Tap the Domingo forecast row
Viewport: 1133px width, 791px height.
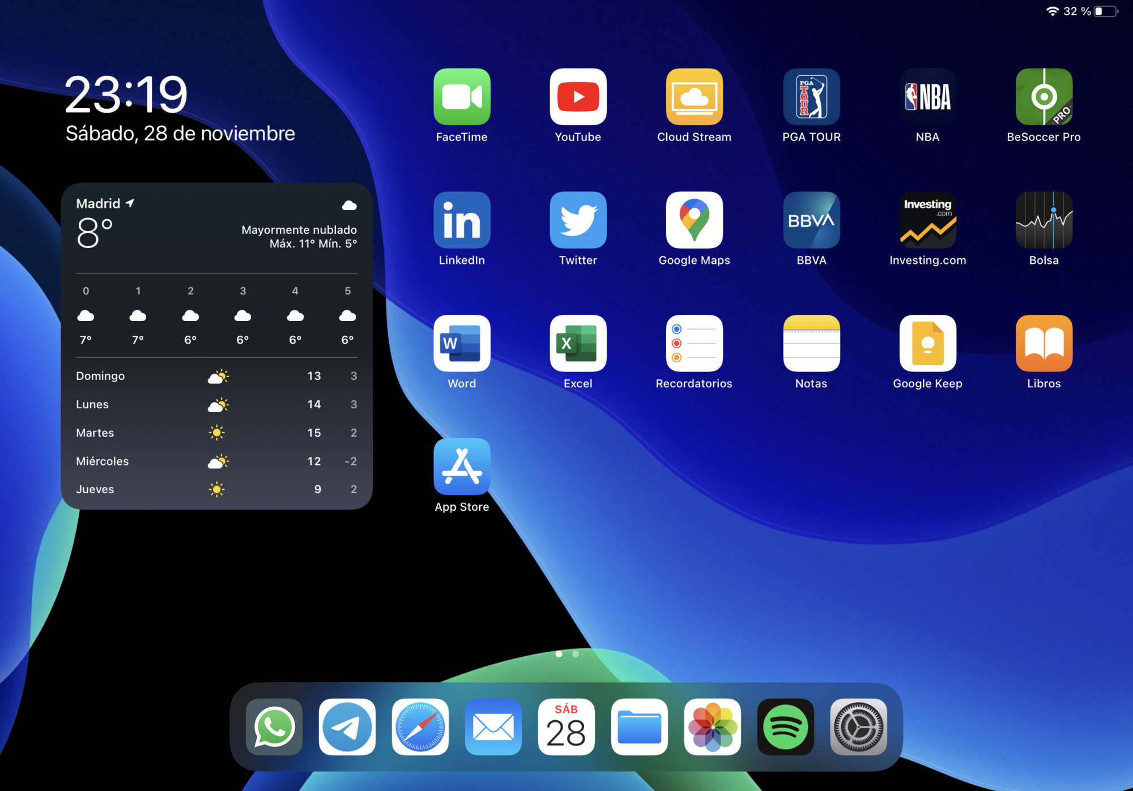point(216,376)
